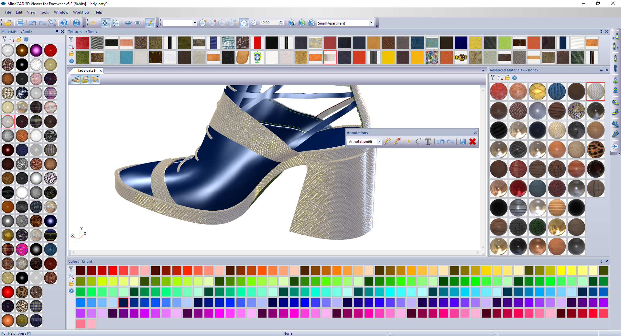Screen dimensions: 621x336
Task: Toggle the checkered render mode icon
Action: (105, 23)
